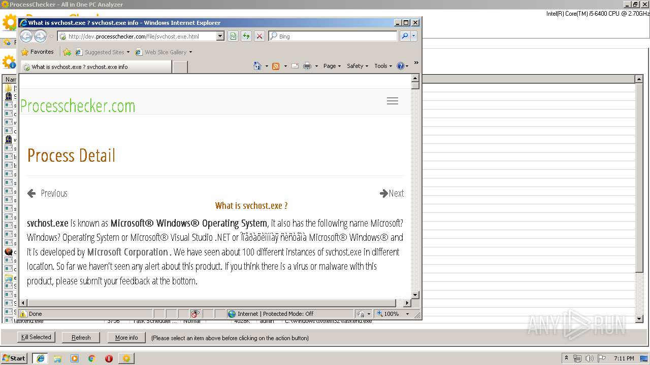Open the Web Slice Gallery link
Screen dimensions: 650x365
164,52
